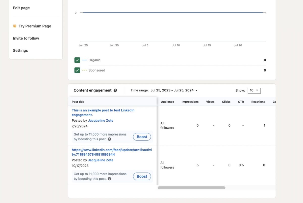The height and width of the screenshot is (203, 303).
Task: Select Invite to follow in the sidebar
Action: point(26,38)
